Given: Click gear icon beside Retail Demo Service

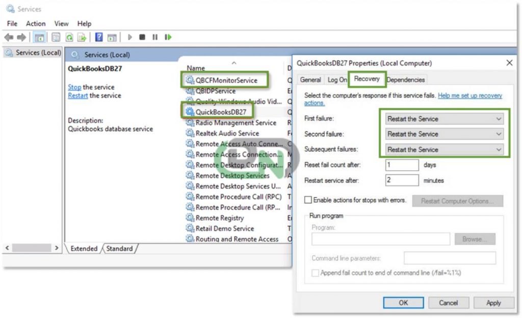Looking at the screenshot, I should [190, 228].
